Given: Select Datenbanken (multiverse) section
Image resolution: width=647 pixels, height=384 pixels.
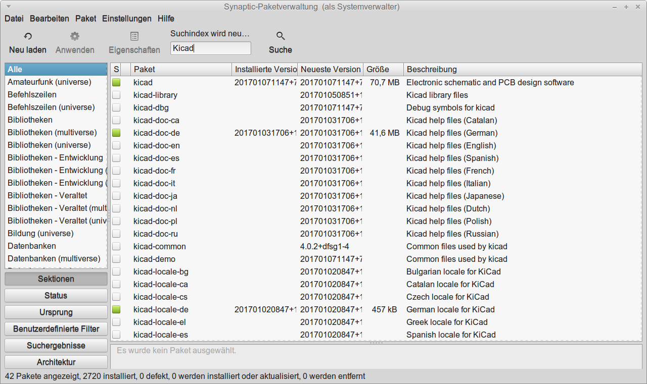Looking at the screenshot, I should [x=56, y=259].
